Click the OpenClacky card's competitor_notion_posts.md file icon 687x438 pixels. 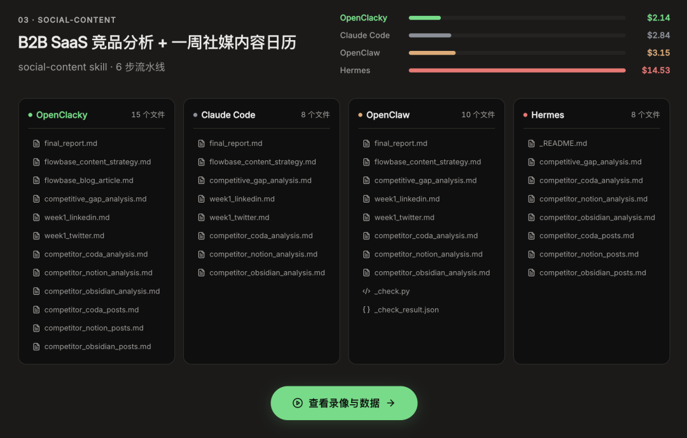click(x=36, y=328)
